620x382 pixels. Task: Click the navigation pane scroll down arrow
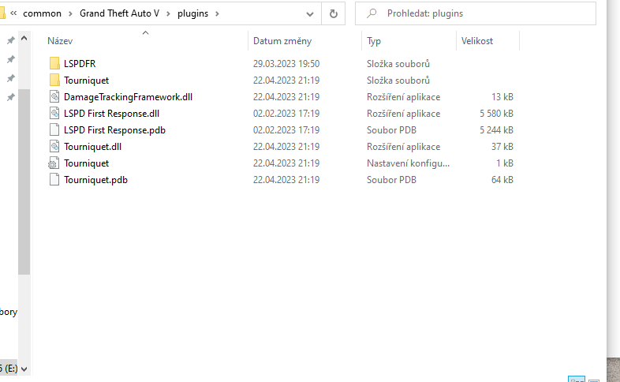click(24, 368)
